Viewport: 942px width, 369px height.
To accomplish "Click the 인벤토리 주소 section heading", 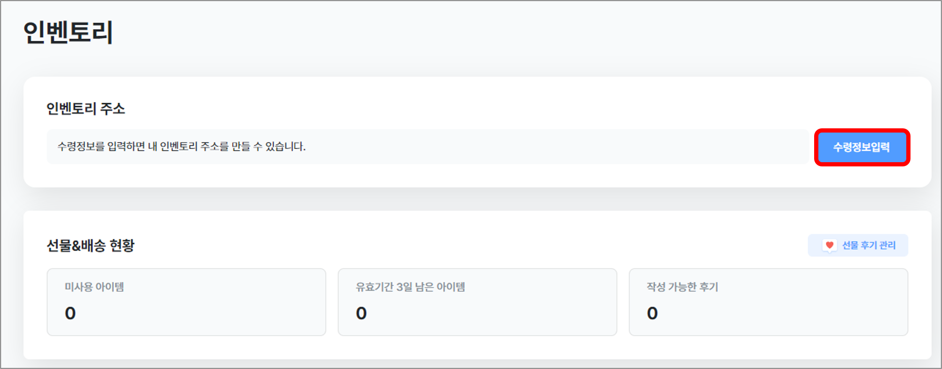I will [86, 109].
